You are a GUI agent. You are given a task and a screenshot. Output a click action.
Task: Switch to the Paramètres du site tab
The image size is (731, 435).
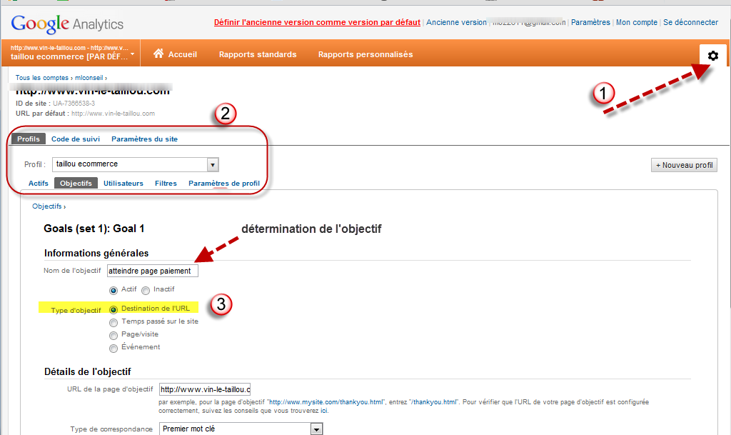click(144, 139)
